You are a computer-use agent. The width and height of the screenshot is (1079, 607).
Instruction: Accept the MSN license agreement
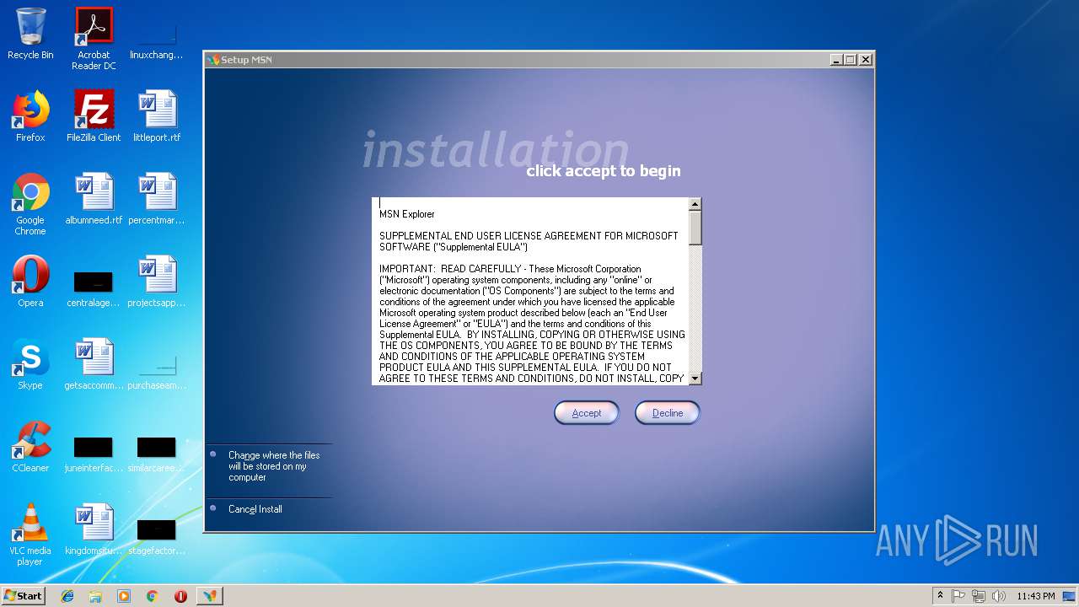click(x=587, y=413)
